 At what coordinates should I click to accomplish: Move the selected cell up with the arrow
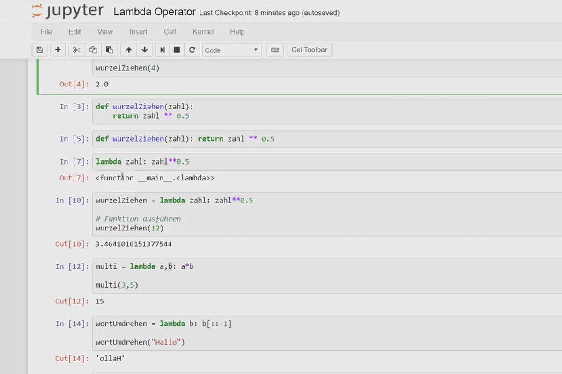[129, 50]
